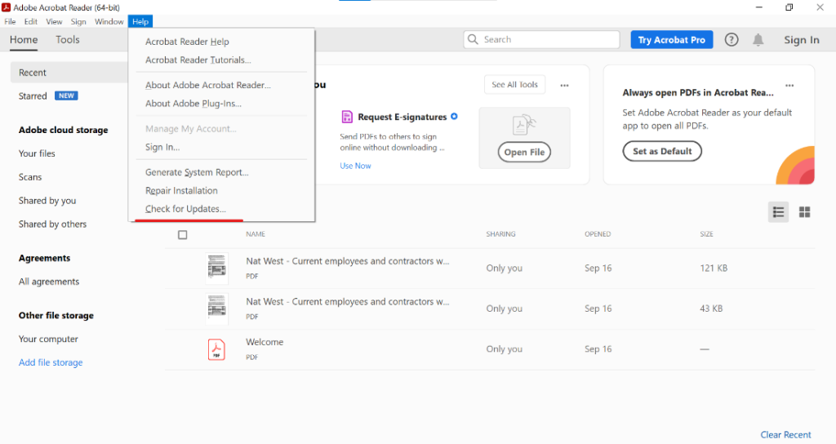Screen dimensions: 836x444
Task: Open the View menu
Action: coord(54,22)
